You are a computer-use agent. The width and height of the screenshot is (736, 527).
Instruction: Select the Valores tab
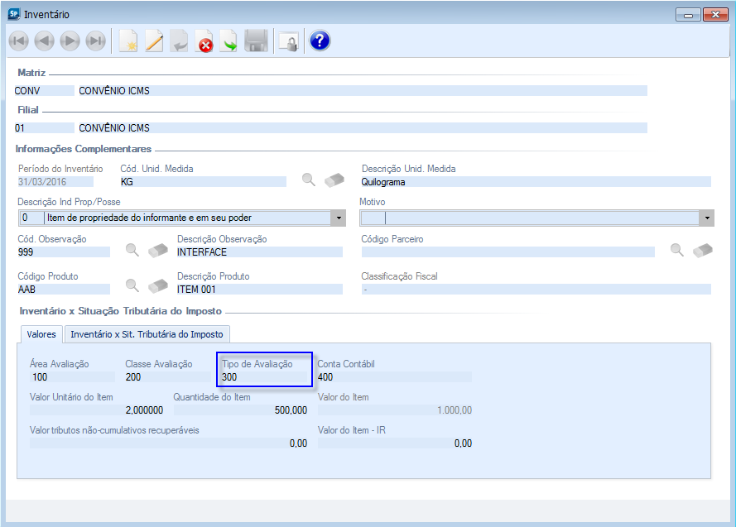coord(41,333)
